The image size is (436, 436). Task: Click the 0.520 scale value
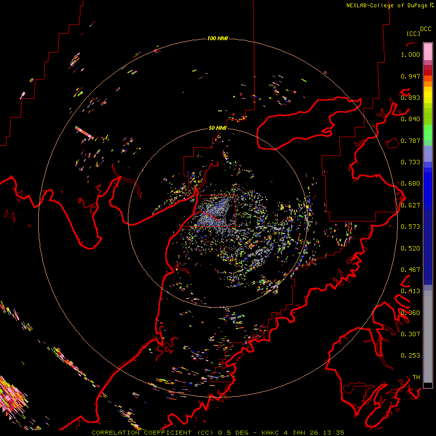[x=410, y=249]
